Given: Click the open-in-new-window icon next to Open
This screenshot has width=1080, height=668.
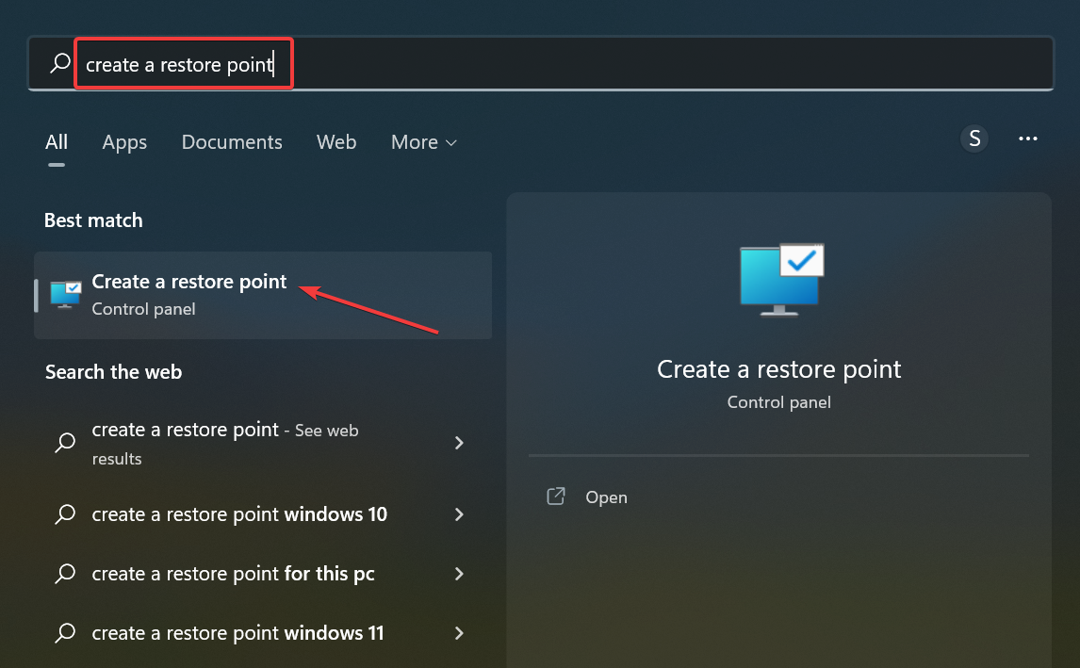Looking at the screenshot, I should coord(556,497).
